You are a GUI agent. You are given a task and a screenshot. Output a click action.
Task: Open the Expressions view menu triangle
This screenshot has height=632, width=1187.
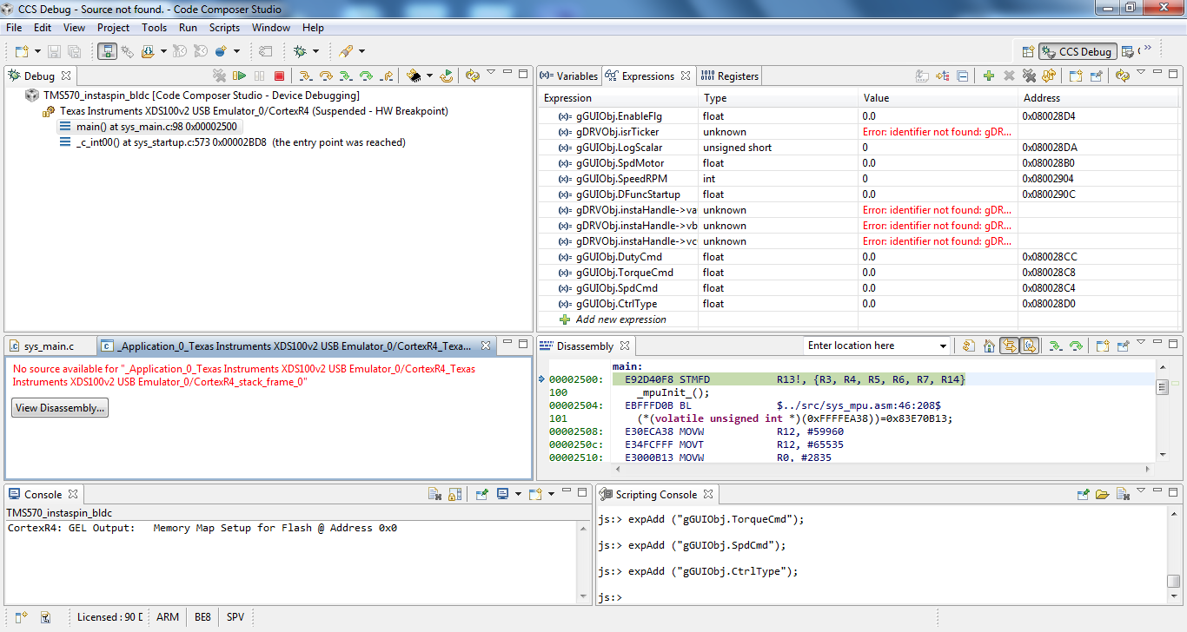pyautogui.click(x=1141, y=73)
